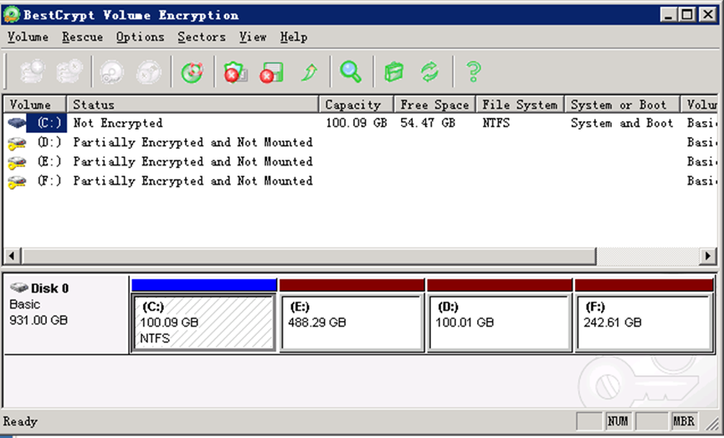Click the (E:) 488.29 GB partition block
The width and height of the screenshot is (724, 438).
(352, 322)
